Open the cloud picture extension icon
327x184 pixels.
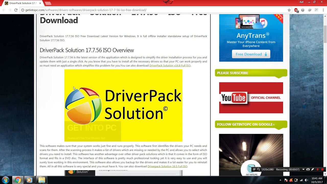pyautogui.click(x=316, y=10)
